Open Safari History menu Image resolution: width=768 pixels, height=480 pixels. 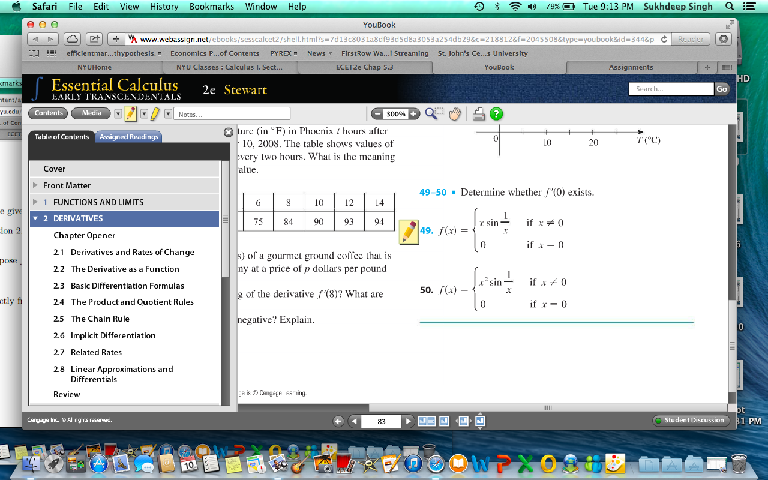click(x=164, y=7)
